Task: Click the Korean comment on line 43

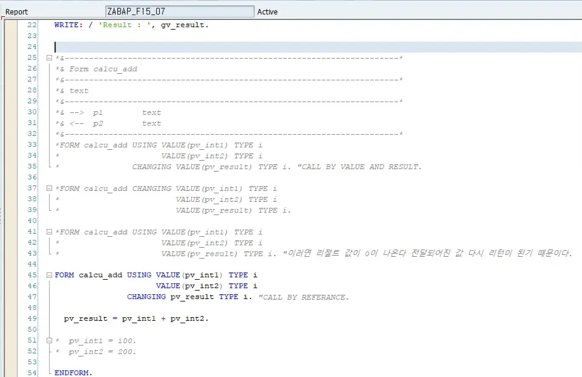Action: click(428, 254)
